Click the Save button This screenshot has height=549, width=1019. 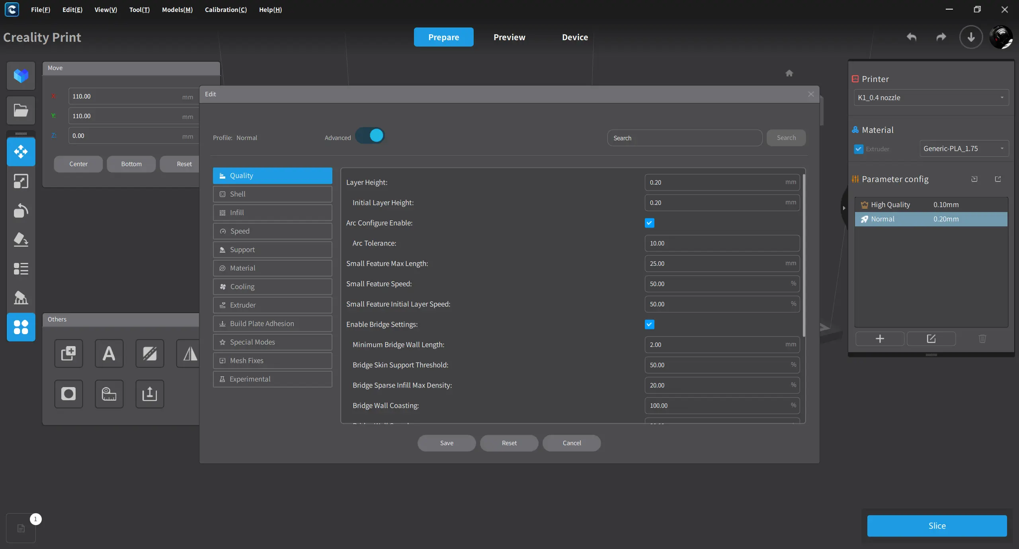tap(447, 443)
